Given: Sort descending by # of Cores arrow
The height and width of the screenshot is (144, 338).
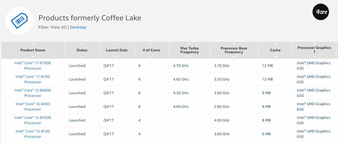Looking at the screenshot, I should [x=152, y=56].
